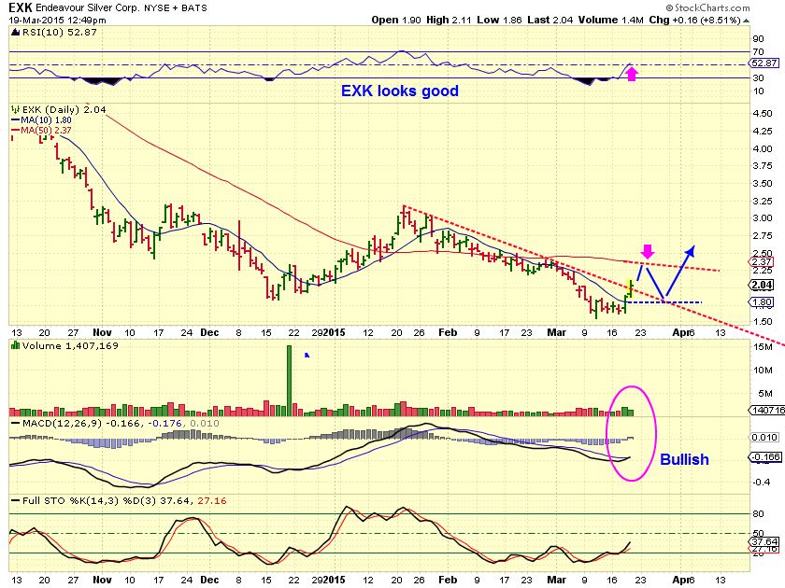Image resolution: width=785 pixels, height=588 pixels.
Task: Click the -0.4 MACD axis label
Action: pos(762,482)
